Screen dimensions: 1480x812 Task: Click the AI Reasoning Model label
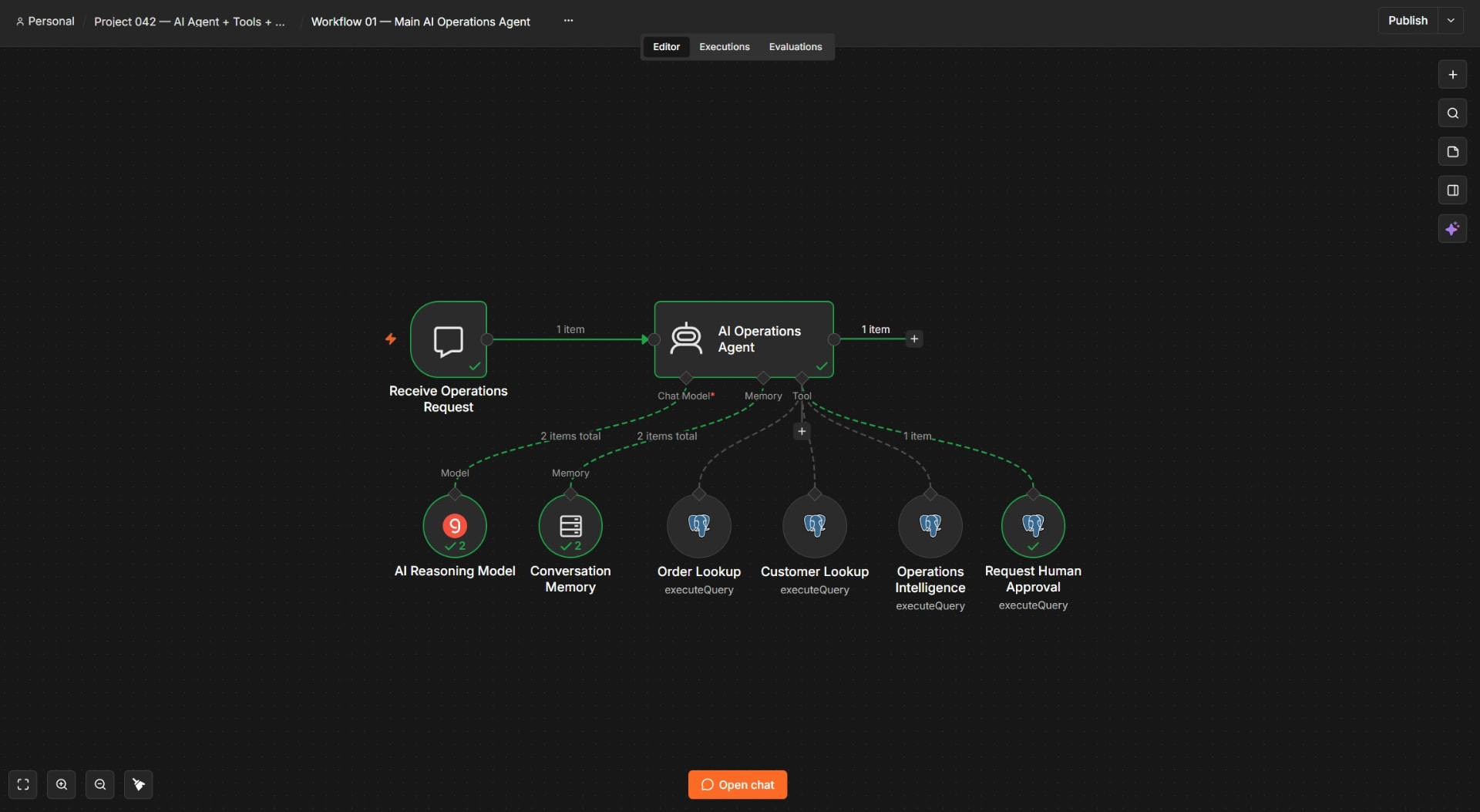click(x=455, y=571)
